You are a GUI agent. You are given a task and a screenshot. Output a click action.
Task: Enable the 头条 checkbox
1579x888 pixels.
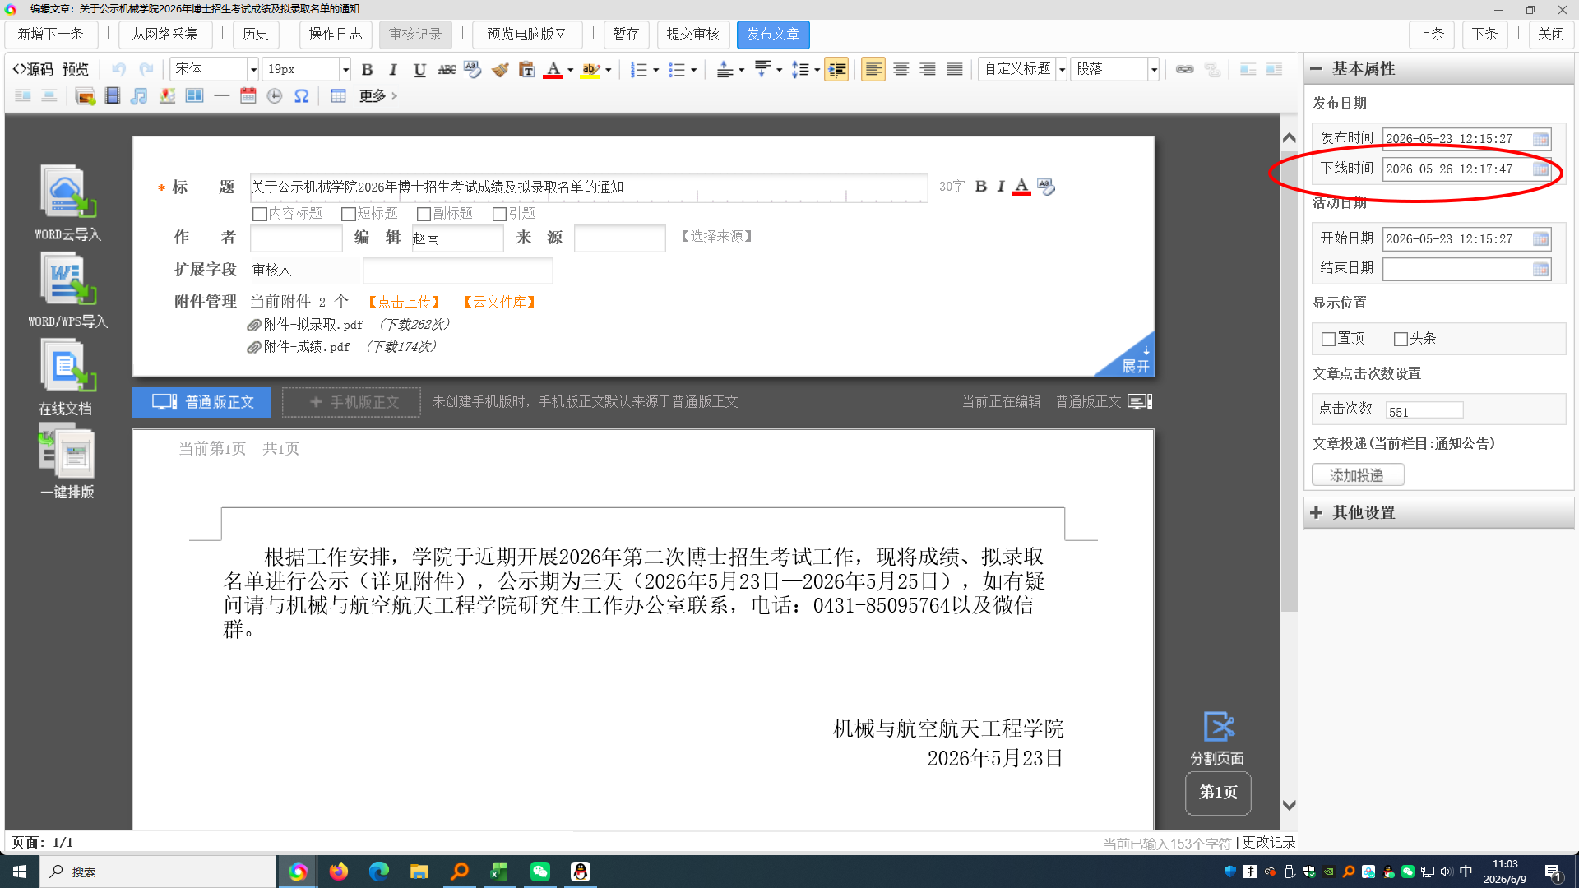(x=1401, y=339)
